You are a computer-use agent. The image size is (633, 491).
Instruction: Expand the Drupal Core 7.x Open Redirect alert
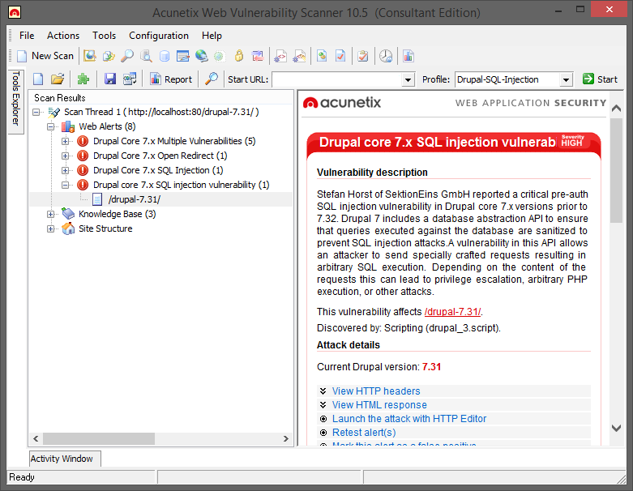pyautogui.click(x=66, y=156)
